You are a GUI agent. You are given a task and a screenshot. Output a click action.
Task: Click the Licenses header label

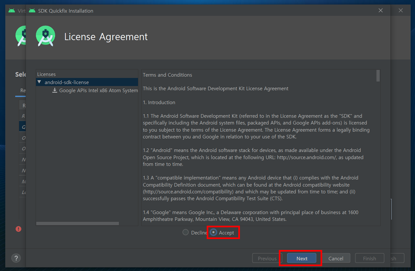[46, 74]
